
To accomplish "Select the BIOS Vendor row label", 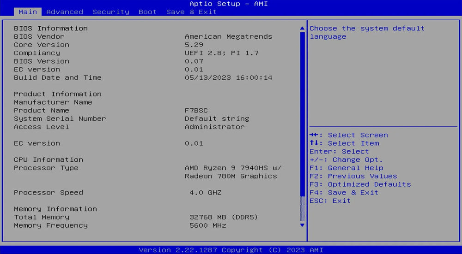I will [x=39, y=36].
